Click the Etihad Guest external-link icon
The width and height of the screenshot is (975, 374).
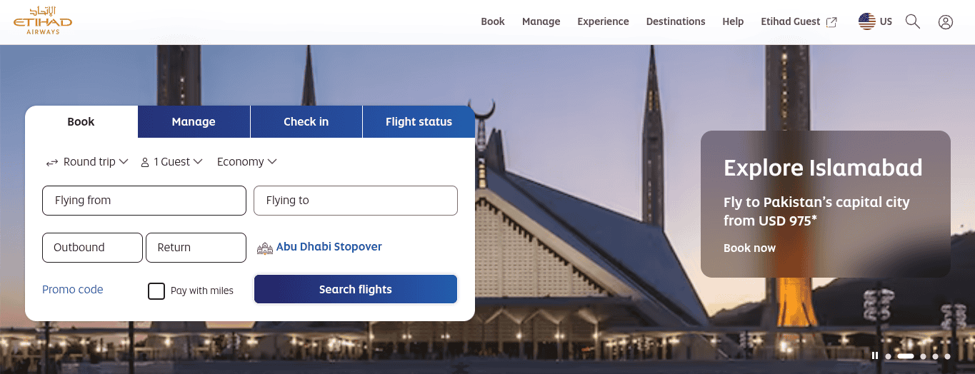coord(831,22)
